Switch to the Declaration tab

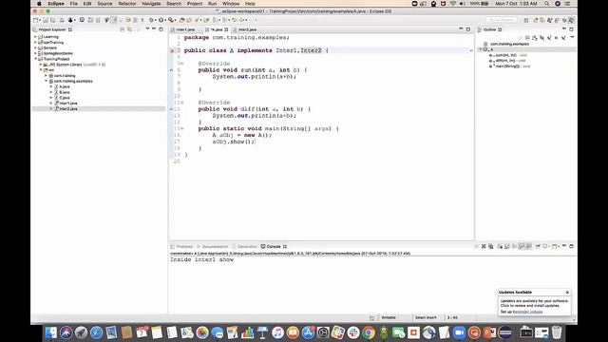[247, 247]
